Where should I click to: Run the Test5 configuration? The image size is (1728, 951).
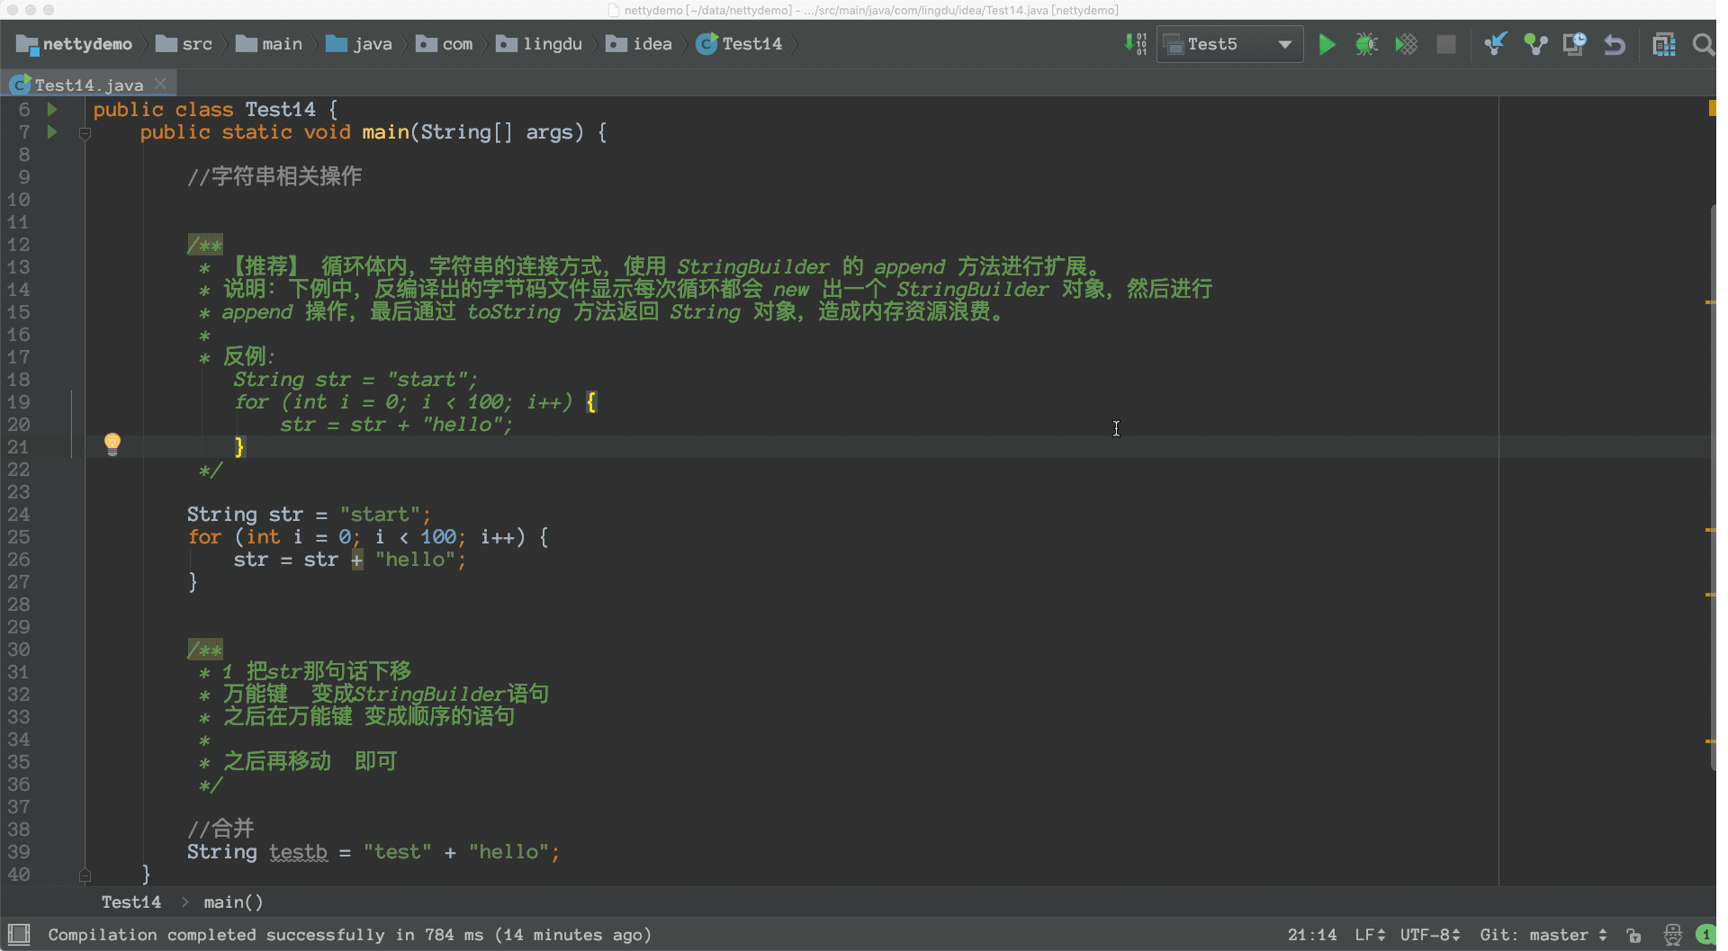(x=1327, y=44)
